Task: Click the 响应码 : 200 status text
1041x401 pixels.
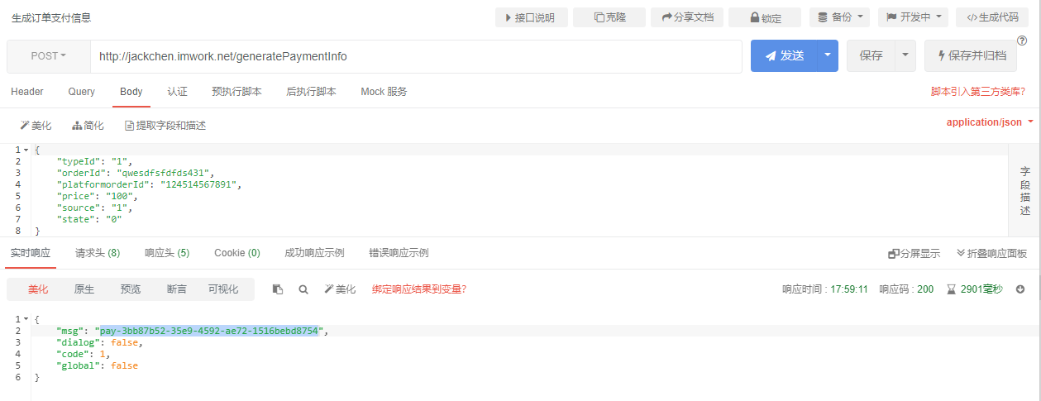Action: [906, 289]
